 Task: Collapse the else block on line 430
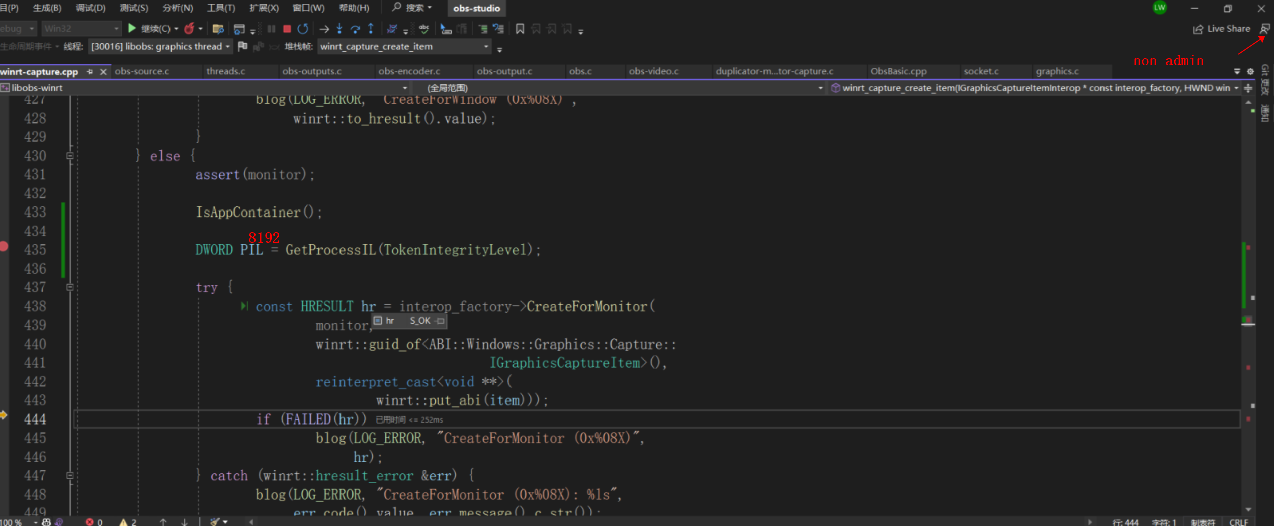click(70, 156)
